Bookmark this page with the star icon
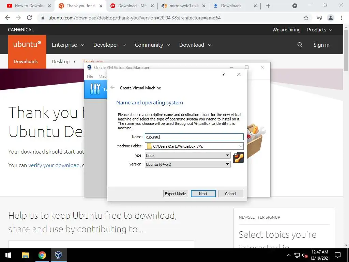The image size is (349, 262). [x=306, y=18]
